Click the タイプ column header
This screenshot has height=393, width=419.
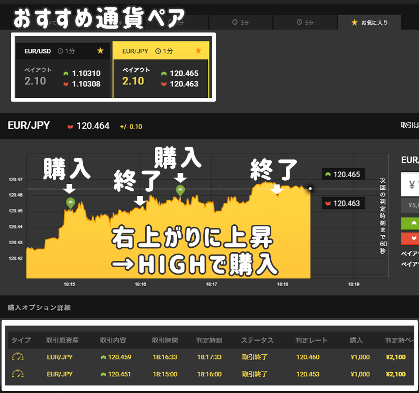pyautogui.click(x=21, y=340)
